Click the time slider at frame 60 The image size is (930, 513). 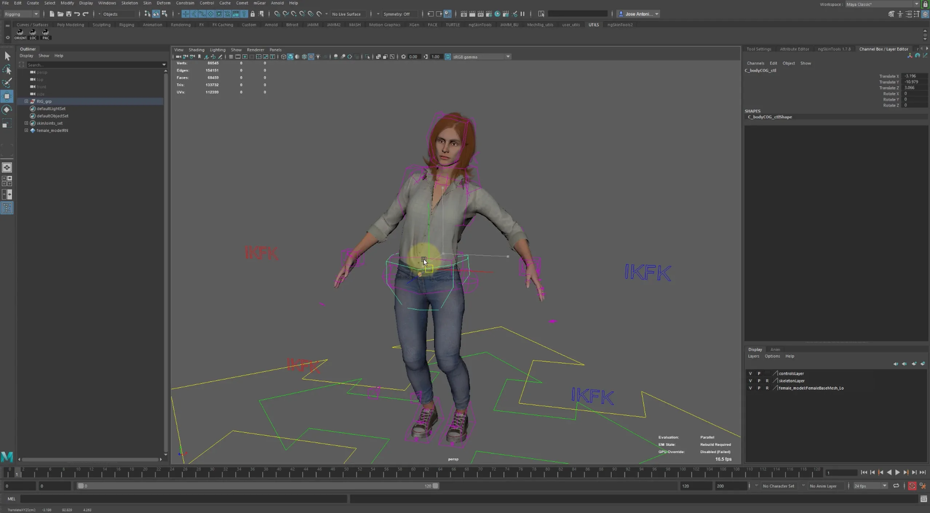point(413,472)
